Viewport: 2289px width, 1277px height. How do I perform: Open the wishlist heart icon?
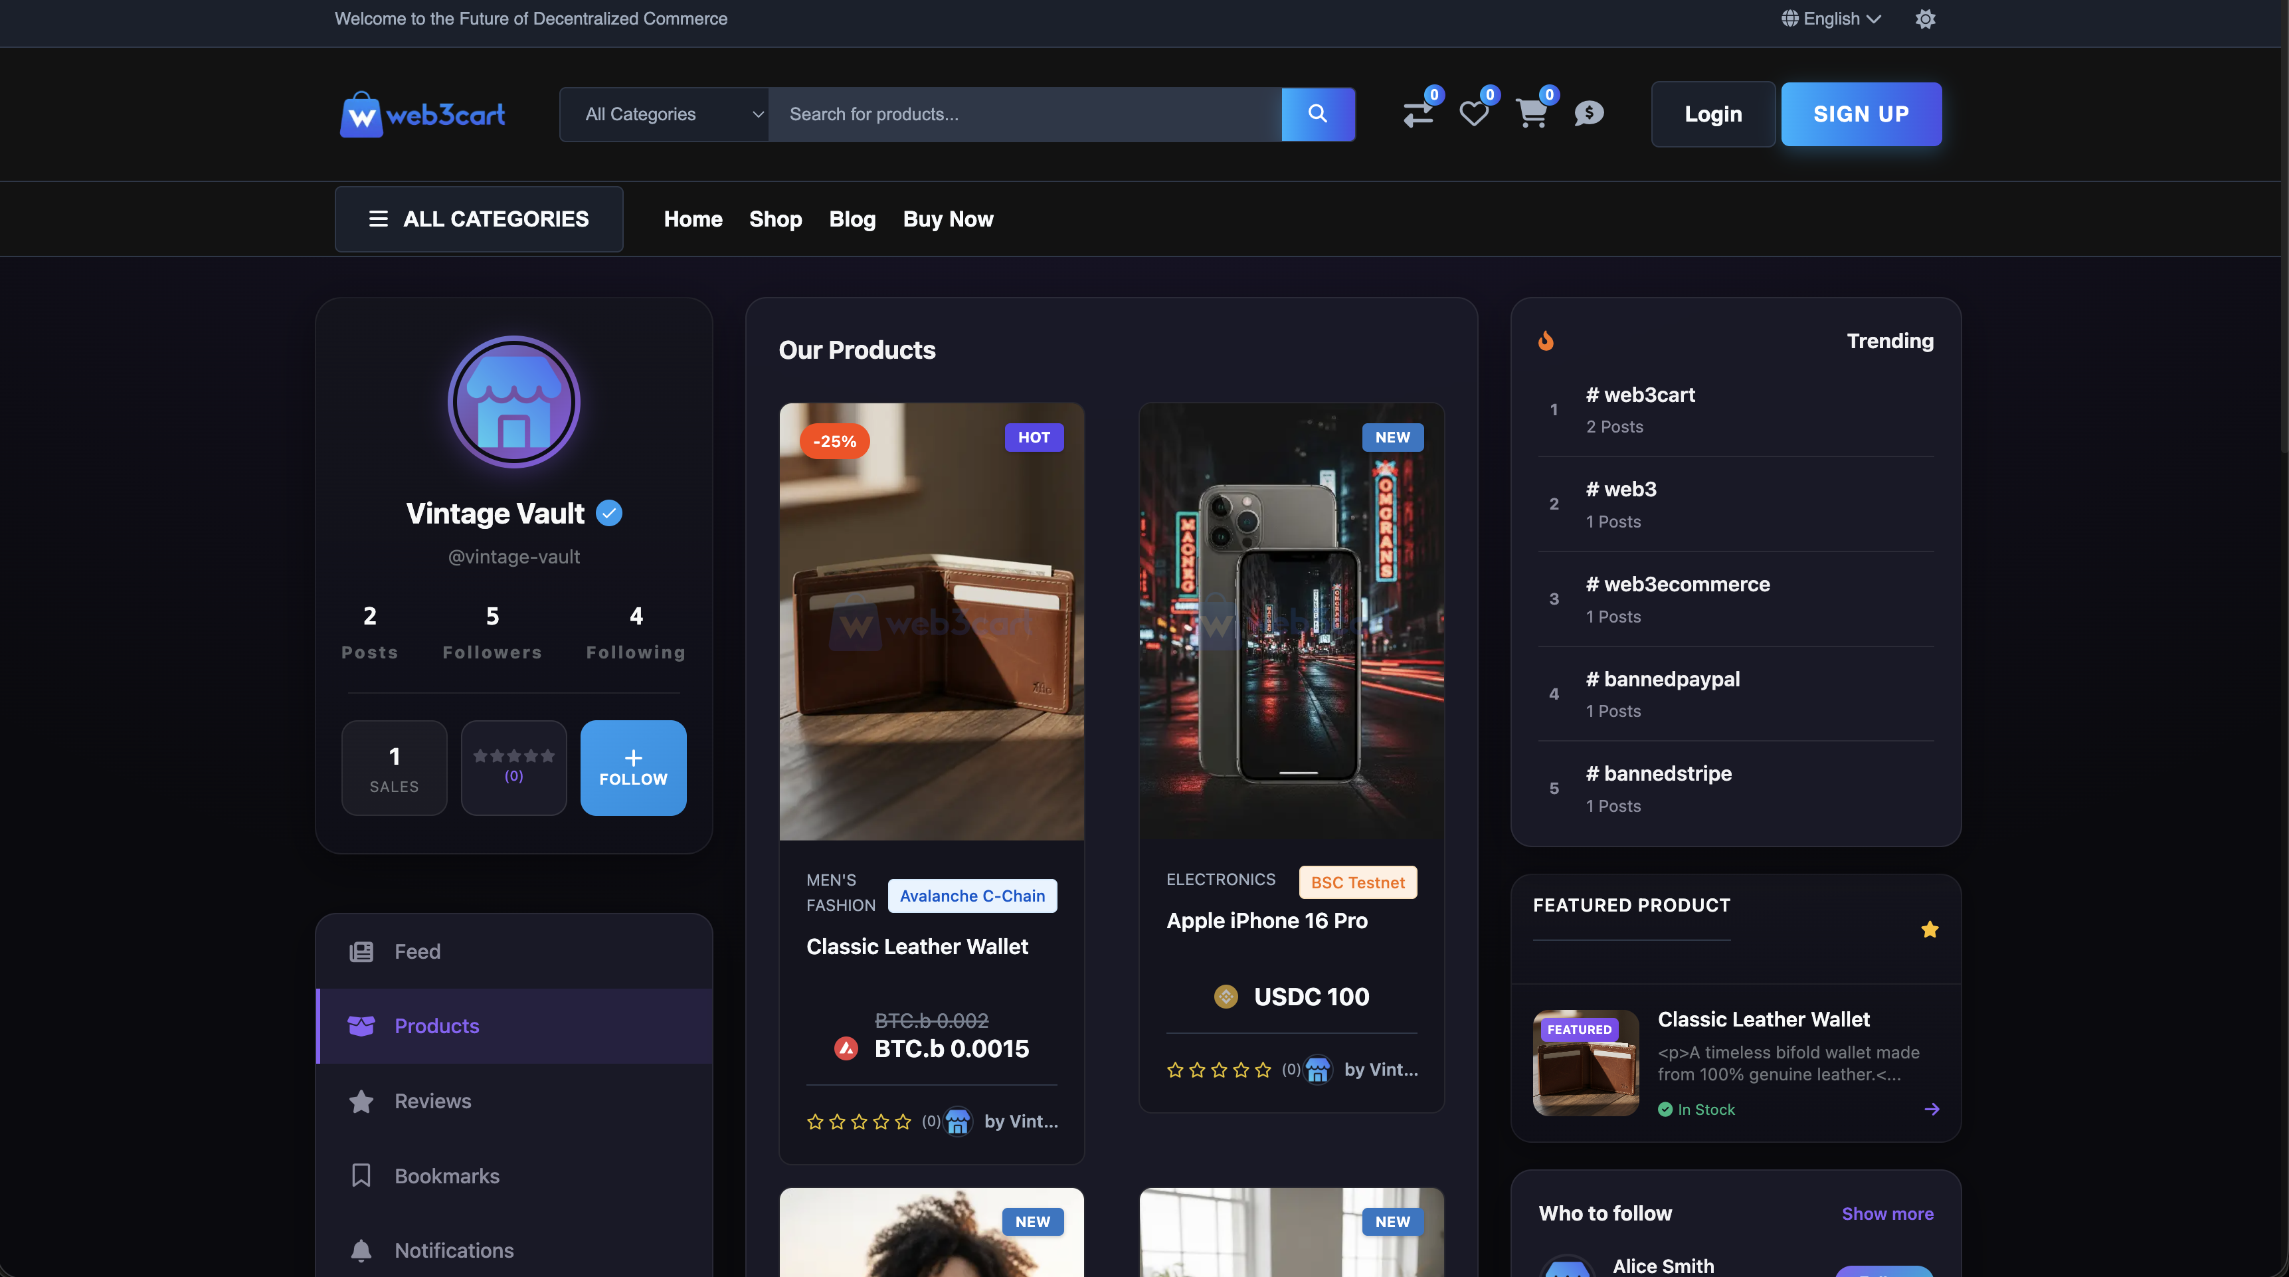point(1474,114)
